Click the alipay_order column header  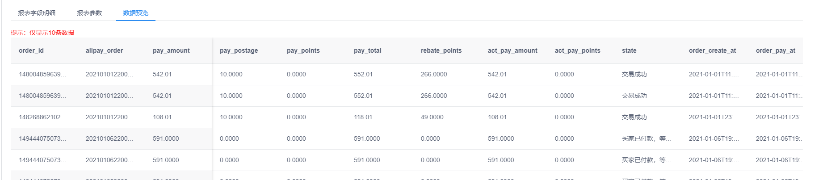click(104, 50)
